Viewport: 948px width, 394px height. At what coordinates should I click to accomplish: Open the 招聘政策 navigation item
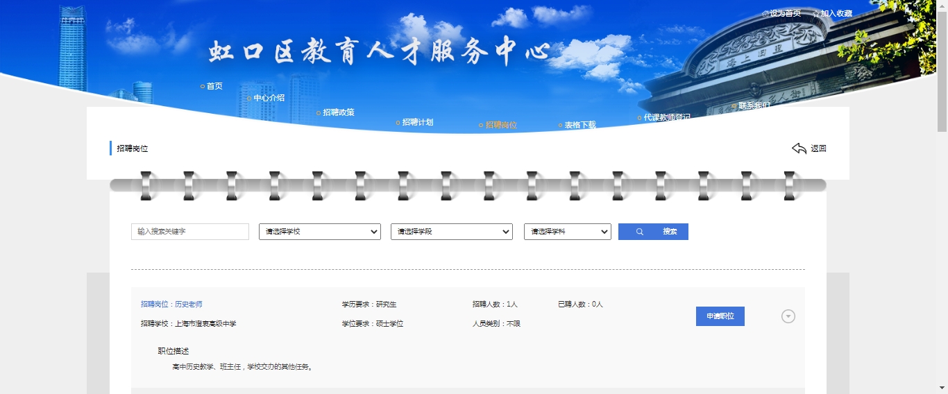click(x=339, y=112)
